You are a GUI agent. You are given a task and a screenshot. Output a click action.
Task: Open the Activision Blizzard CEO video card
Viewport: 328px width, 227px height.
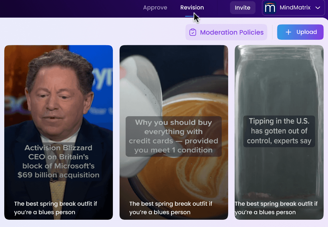[59, 132]
